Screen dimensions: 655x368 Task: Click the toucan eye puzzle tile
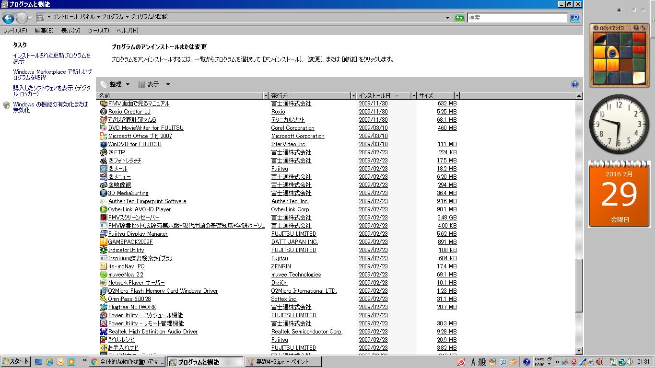pos(612,52)
